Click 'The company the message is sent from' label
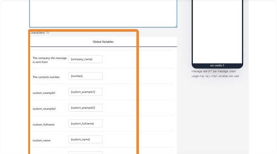The image size is (277, 154). [50, 60]
